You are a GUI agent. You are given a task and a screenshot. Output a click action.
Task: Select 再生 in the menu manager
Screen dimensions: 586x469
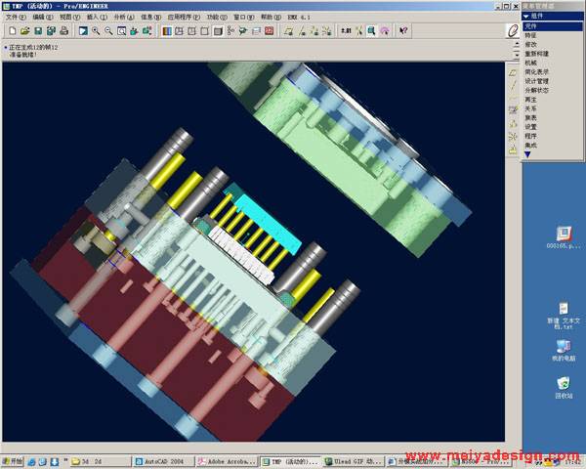(x=530, y=99)
